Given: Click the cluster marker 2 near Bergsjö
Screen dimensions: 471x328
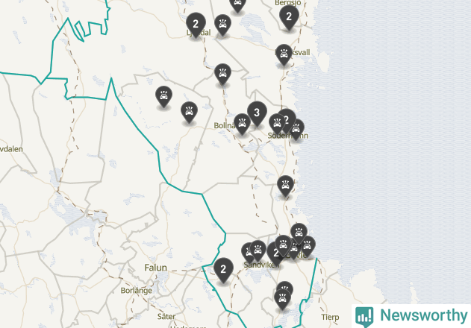Looking at the screenshot, I should coord(289,17).
